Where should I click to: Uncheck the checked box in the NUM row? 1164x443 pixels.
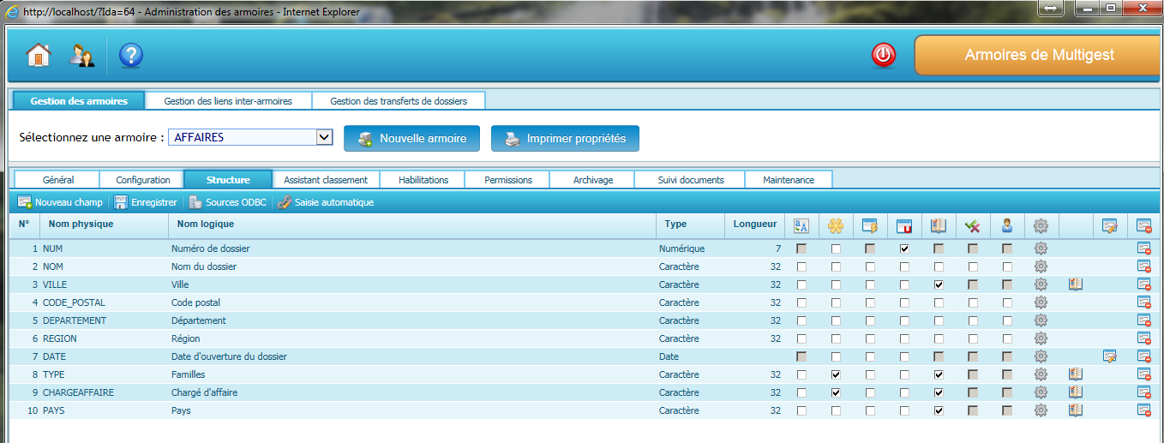click(x=904, y=248)
